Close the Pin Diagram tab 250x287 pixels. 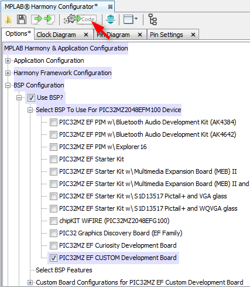(x=140, y=35)
